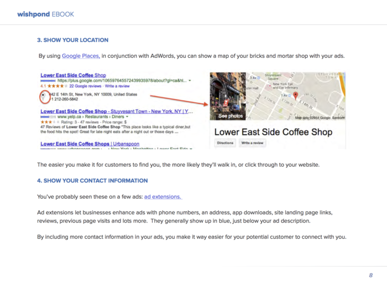This screenshot has height=290, width=387.
Task: Open the See photos thumbnail
Action: click(x=227, y=96)
